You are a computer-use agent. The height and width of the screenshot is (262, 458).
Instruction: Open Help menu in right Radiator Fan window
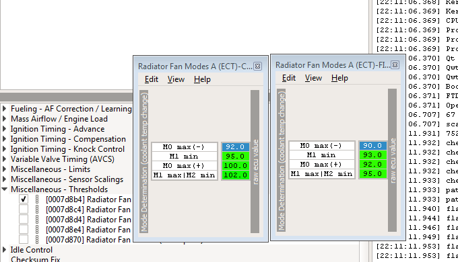click(339, 78)
